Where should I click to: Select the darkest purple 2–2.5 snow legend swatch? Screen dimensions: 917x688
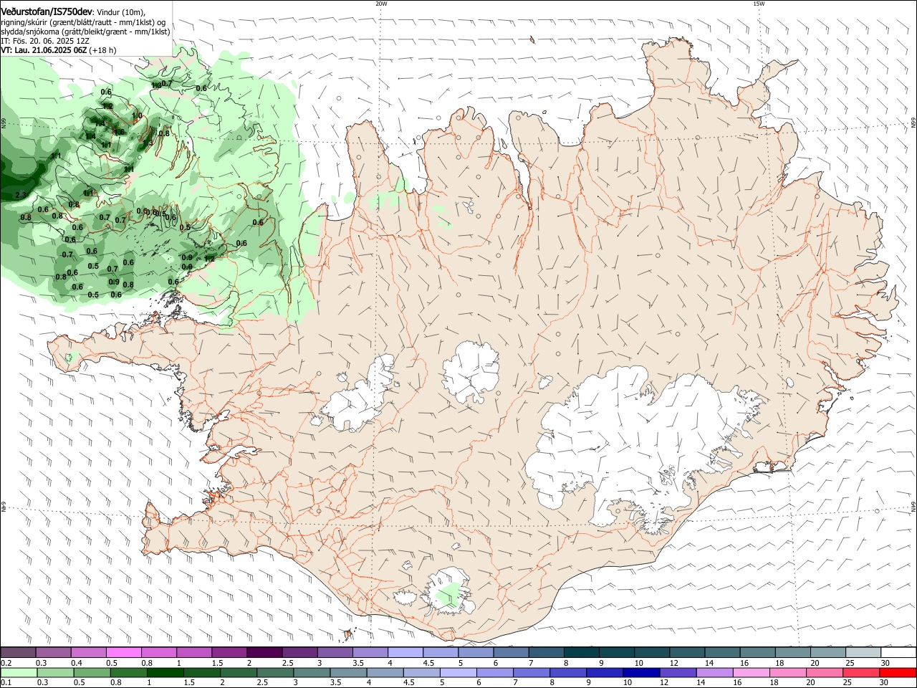(x=264, y=653)
